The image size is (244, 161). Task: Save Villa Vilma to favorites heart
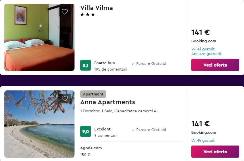[65, 12]
